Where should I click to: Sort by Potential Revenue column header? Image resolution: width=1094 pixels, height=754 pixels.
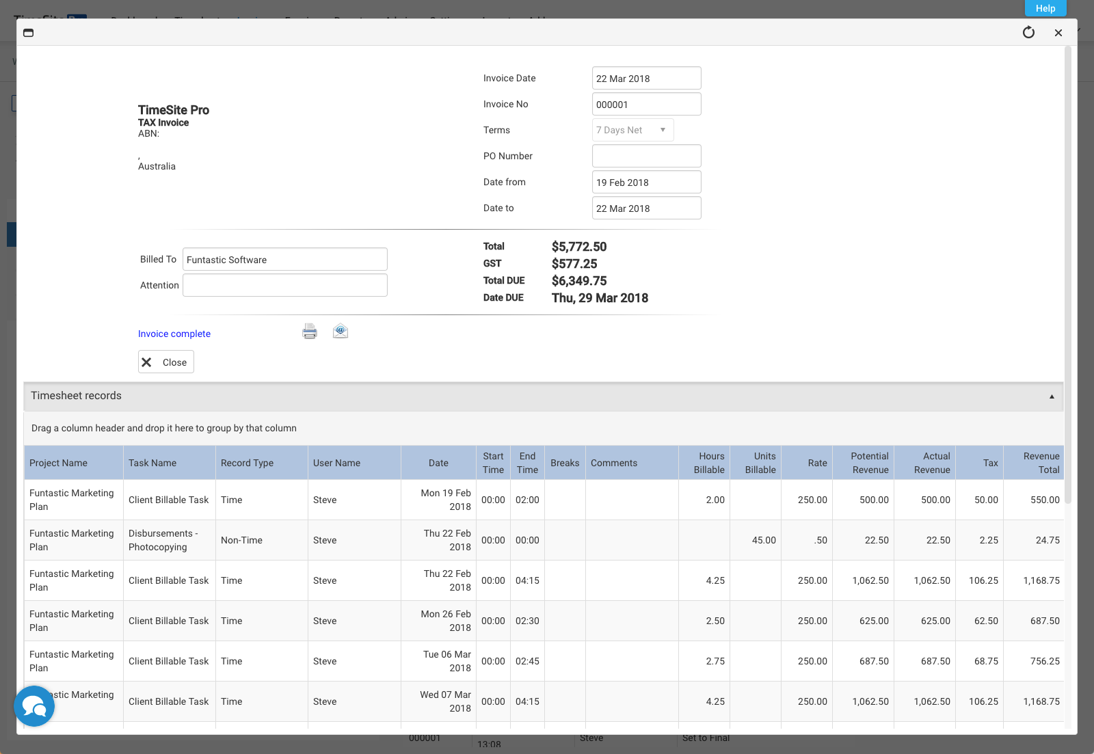(864, 463)
